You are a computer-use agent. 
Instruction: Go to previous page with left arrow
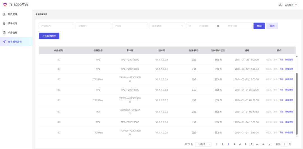coord(216,144)
